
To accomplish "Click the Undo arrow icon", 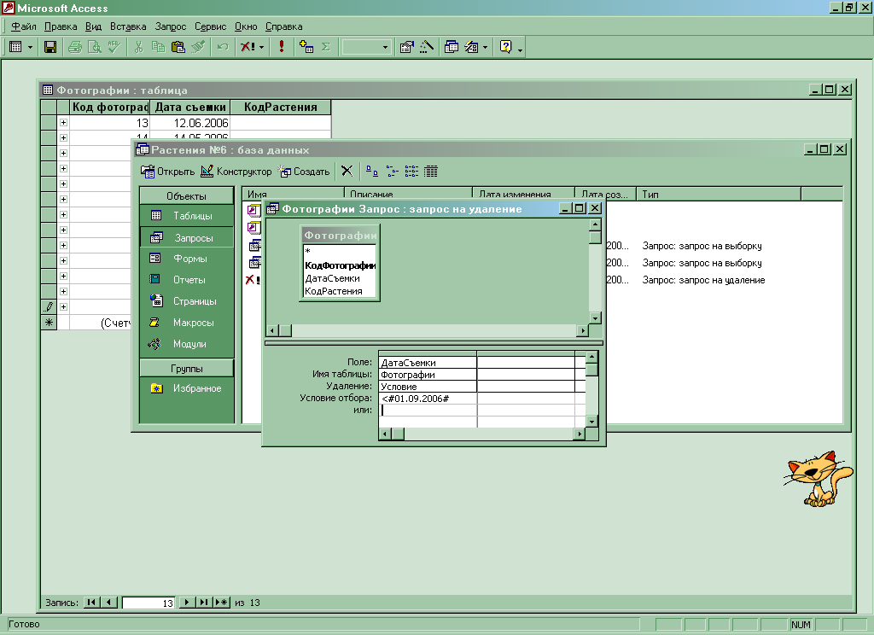I will coord(223,47).
